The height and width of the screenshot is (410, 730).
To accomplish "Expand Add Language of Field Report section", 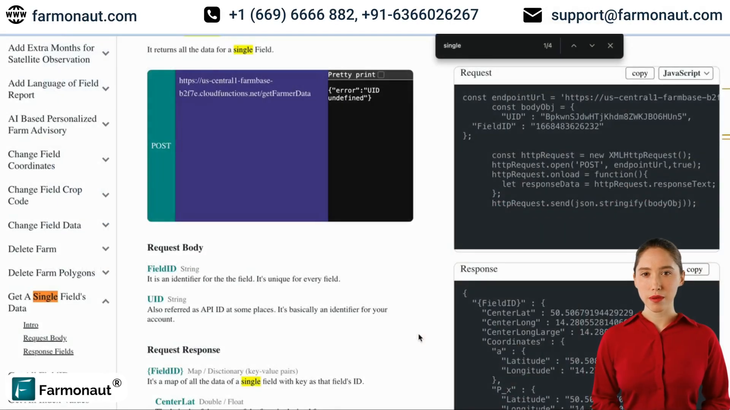I will (106, 89).
